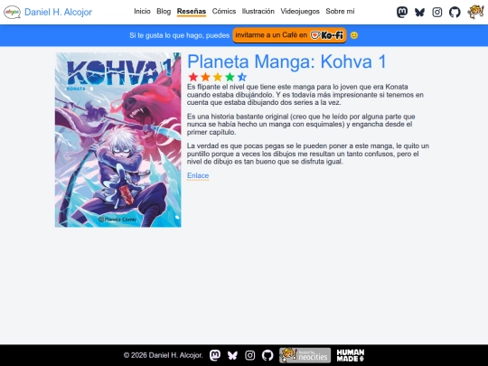The image size is (488, 366).
Task: Open Instagram link in the footer
Action: (250, 355)
